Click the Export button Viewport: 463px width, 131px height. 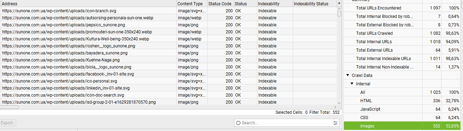click(x=8, y=123)
